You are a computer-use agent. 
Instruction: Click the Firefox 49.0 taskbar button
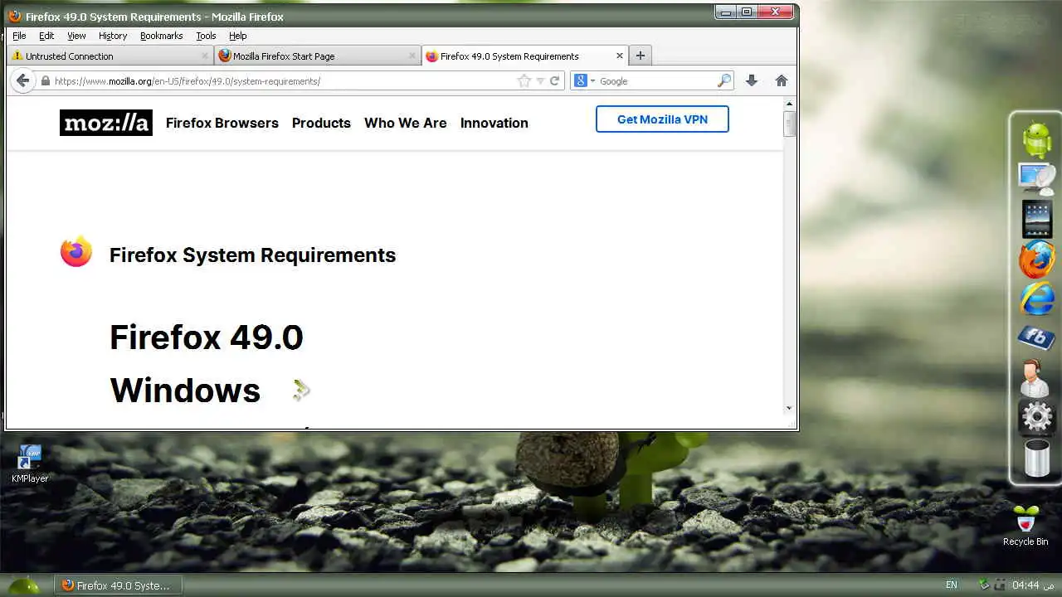click(118, 585)
